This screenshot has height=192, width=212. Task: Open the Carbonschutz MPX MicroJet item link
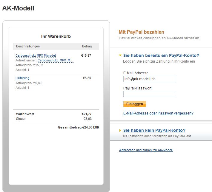[x=36, y=55]
